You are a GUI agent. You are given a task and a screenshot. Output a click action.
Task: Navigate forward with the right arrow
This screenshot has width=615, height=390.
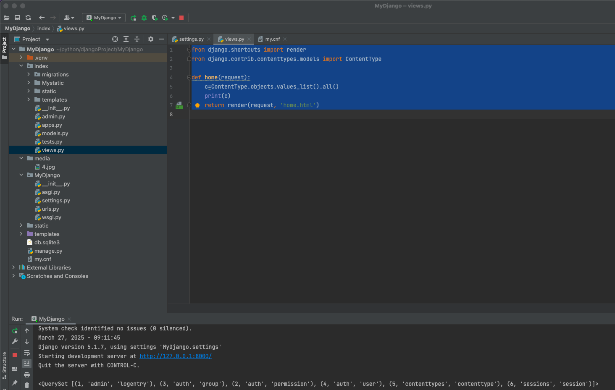point(53,18)
